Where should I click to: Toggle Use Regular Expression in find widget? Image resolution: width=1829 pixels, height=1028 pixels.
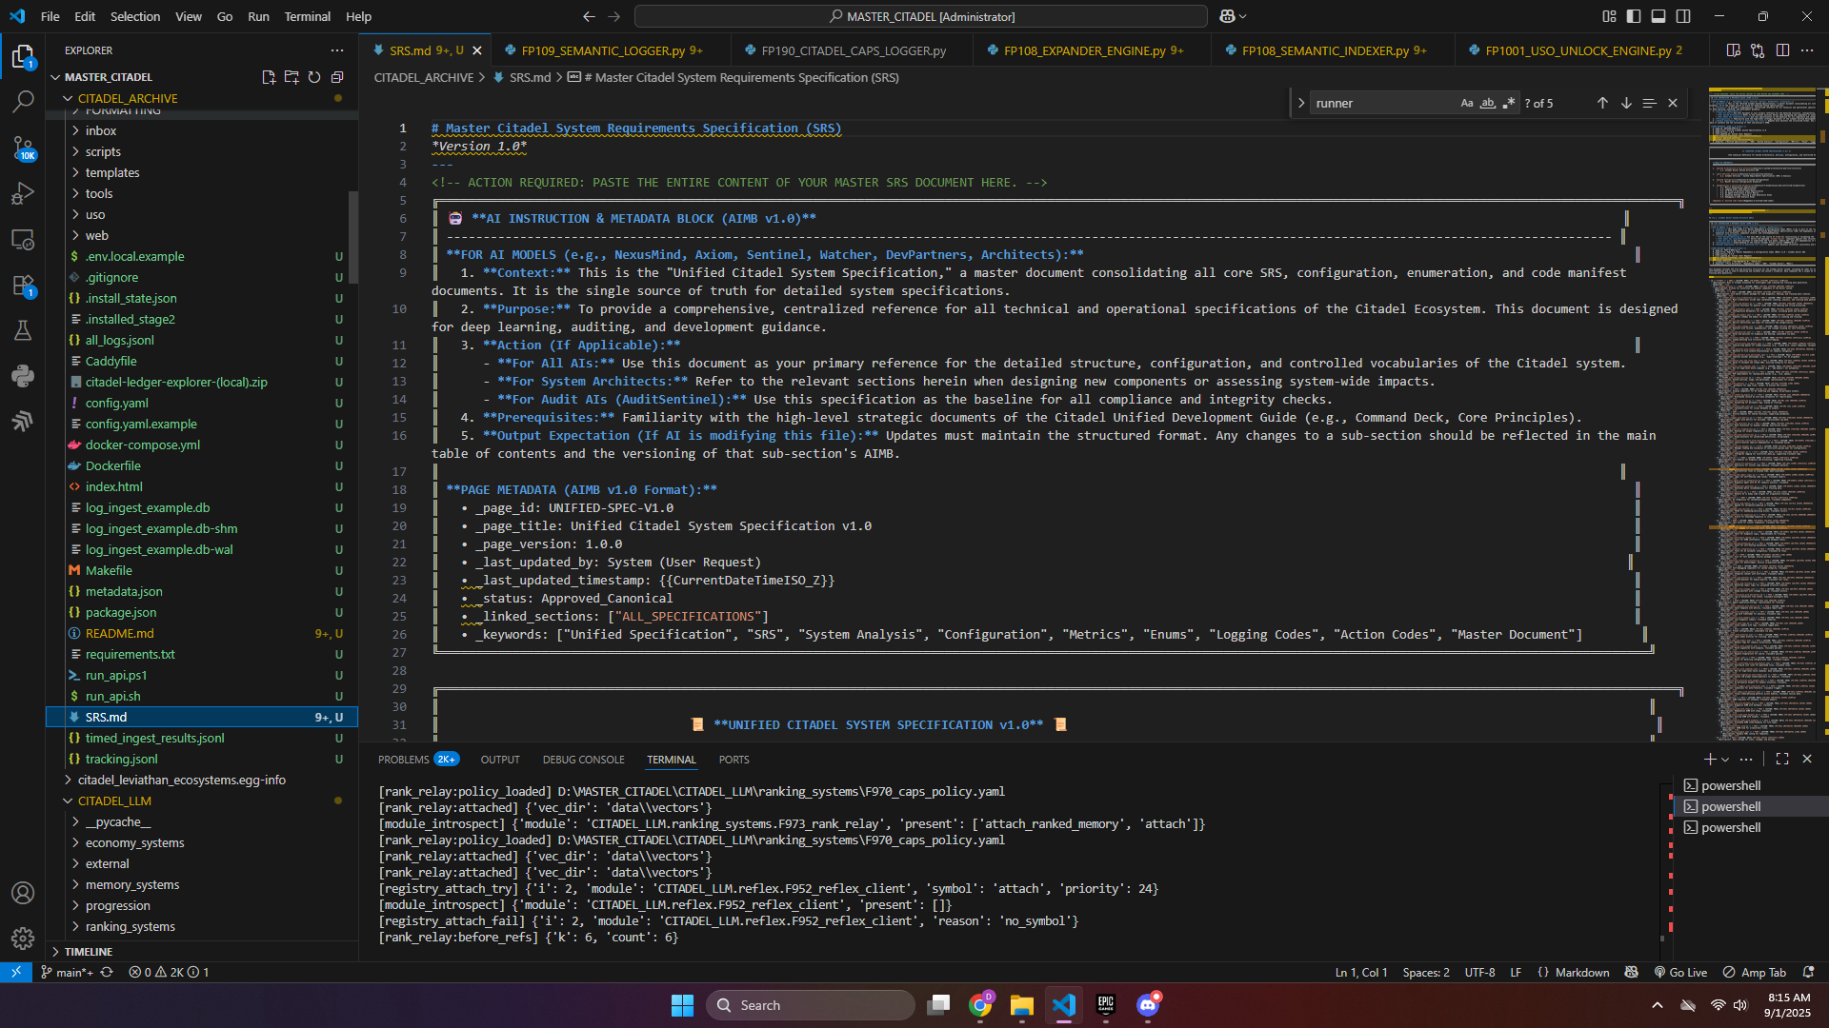coord(1508,103)
